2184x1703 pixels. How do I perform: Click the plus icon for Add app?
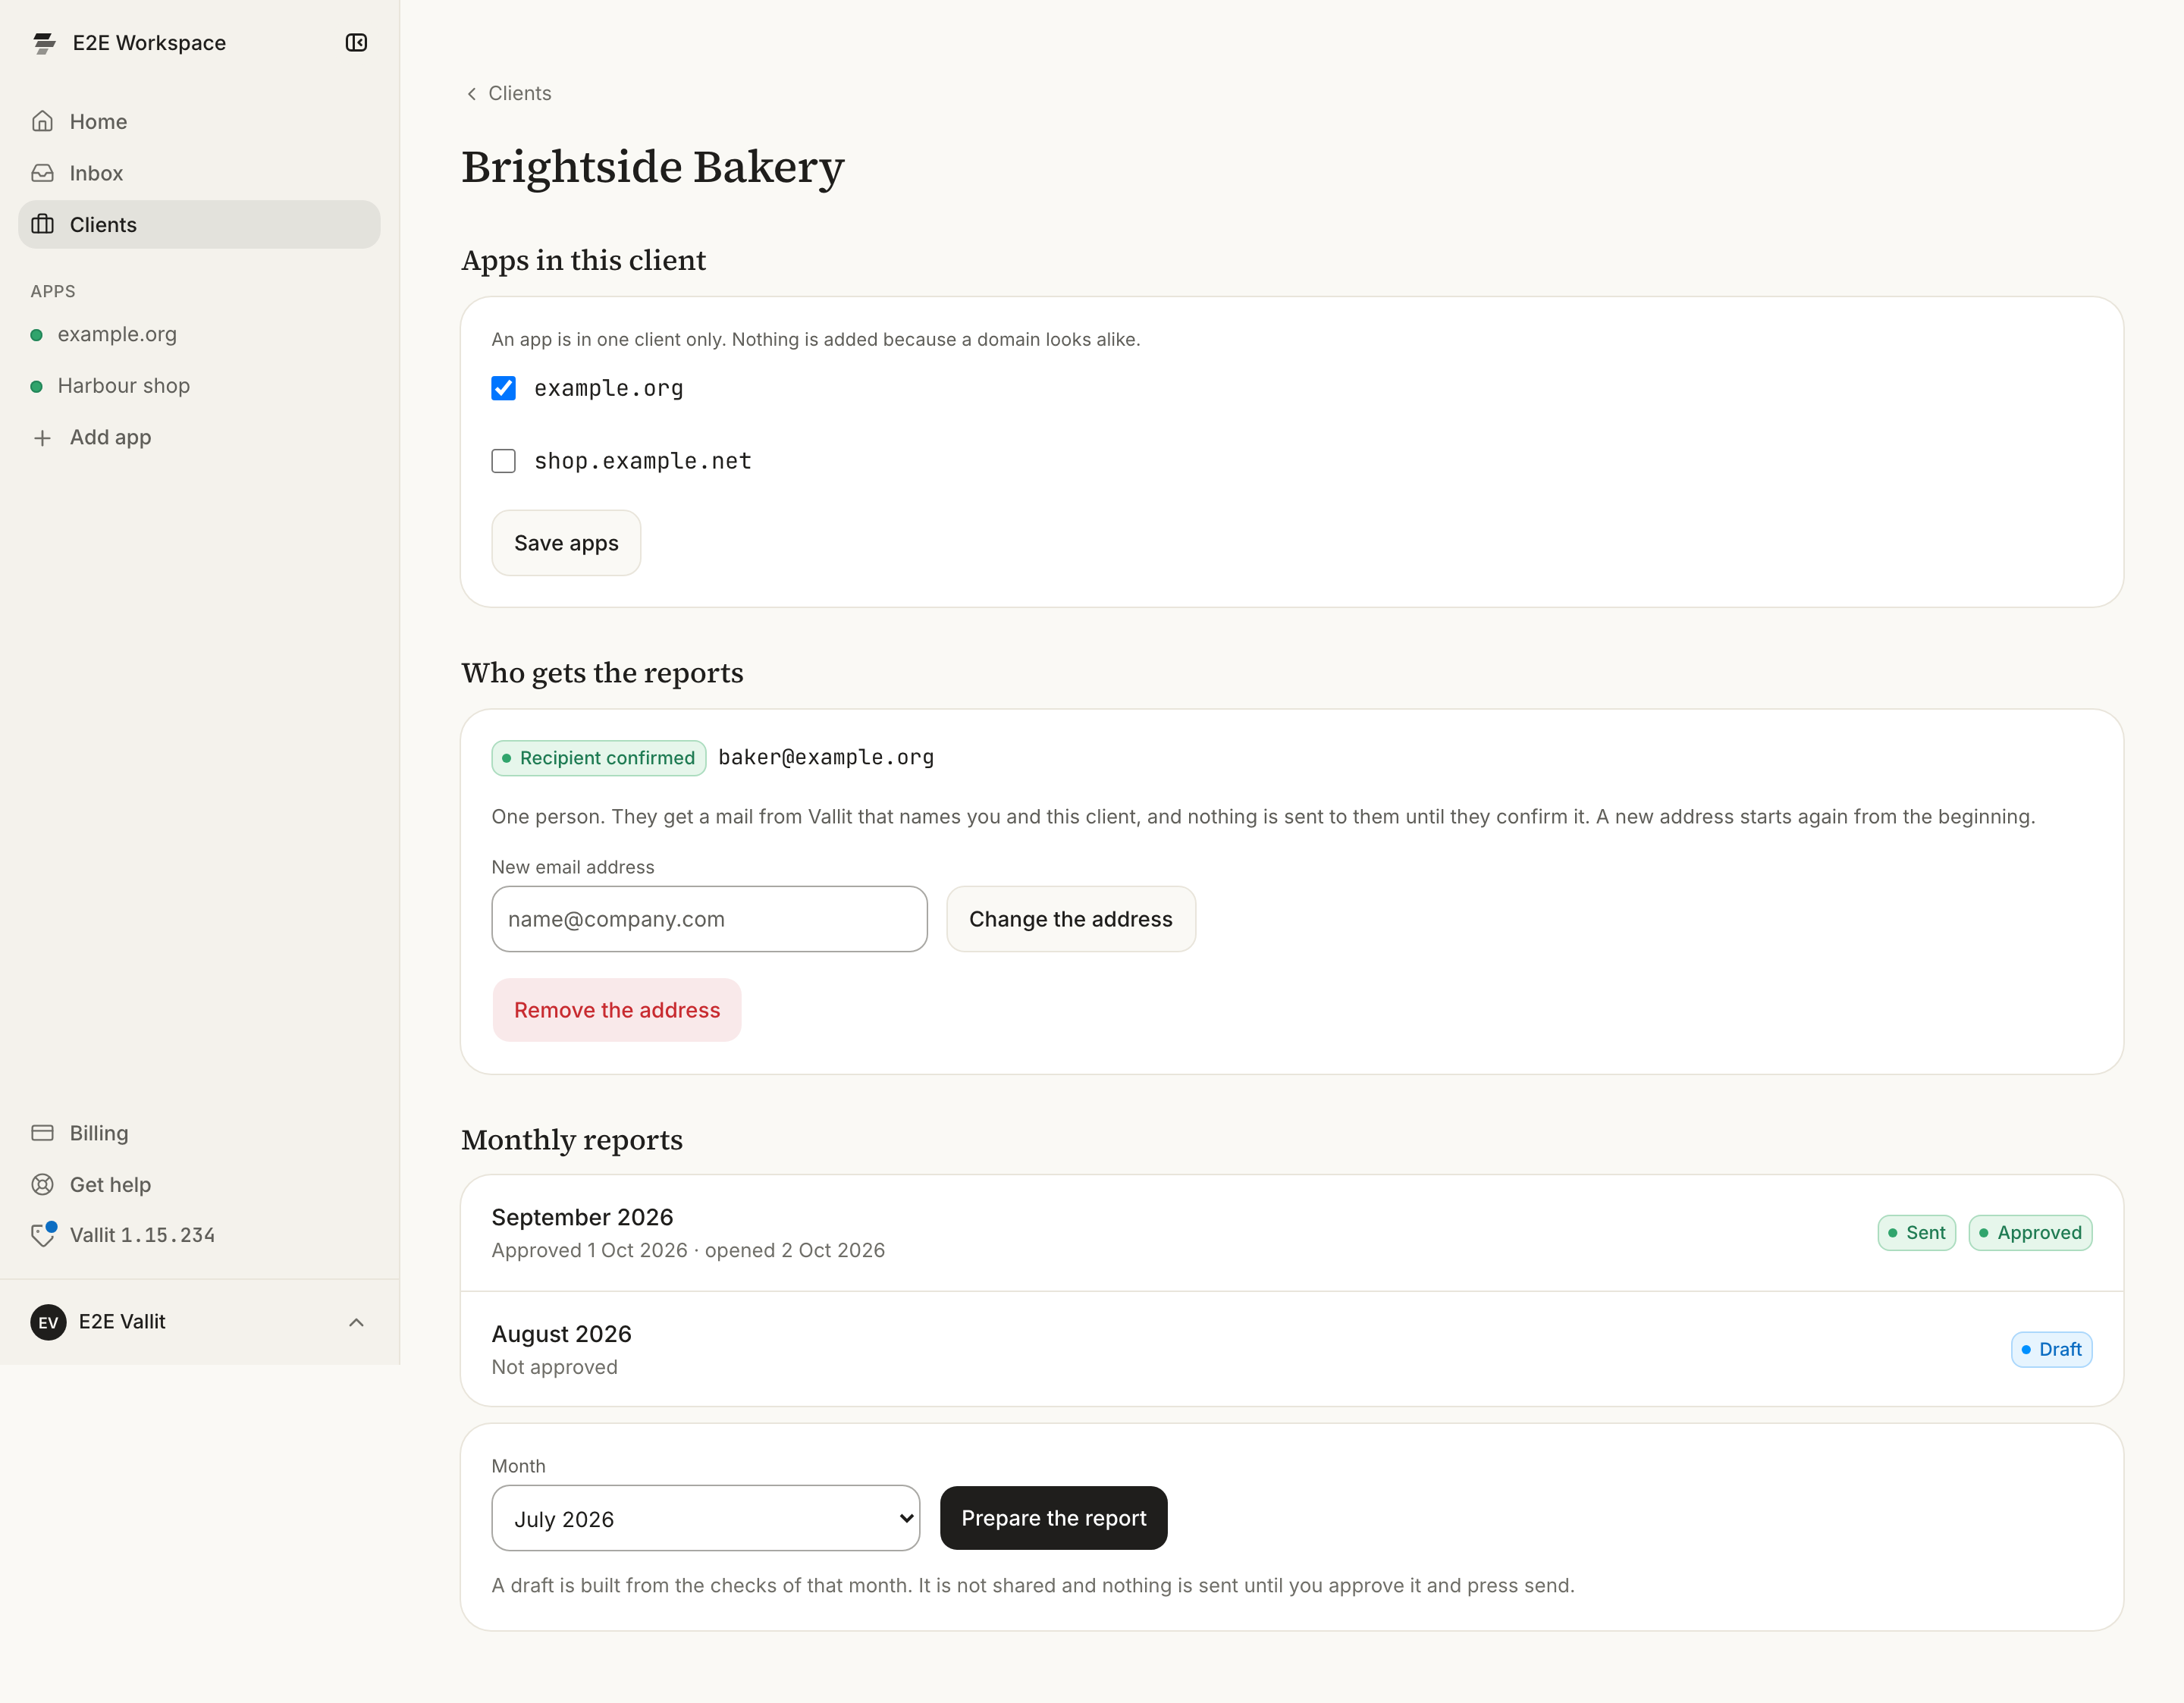43,438
